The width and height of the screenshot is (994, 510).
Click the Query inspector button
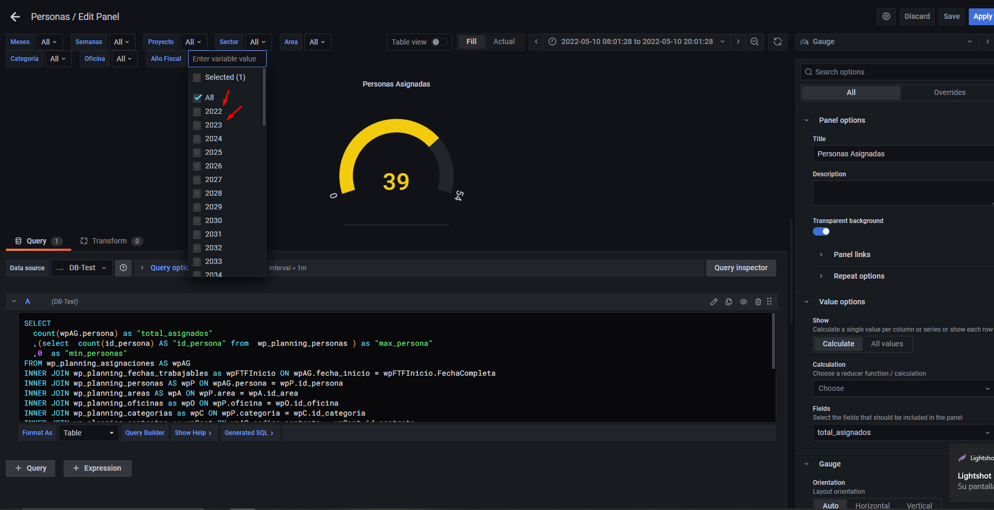tap(740, 268)
